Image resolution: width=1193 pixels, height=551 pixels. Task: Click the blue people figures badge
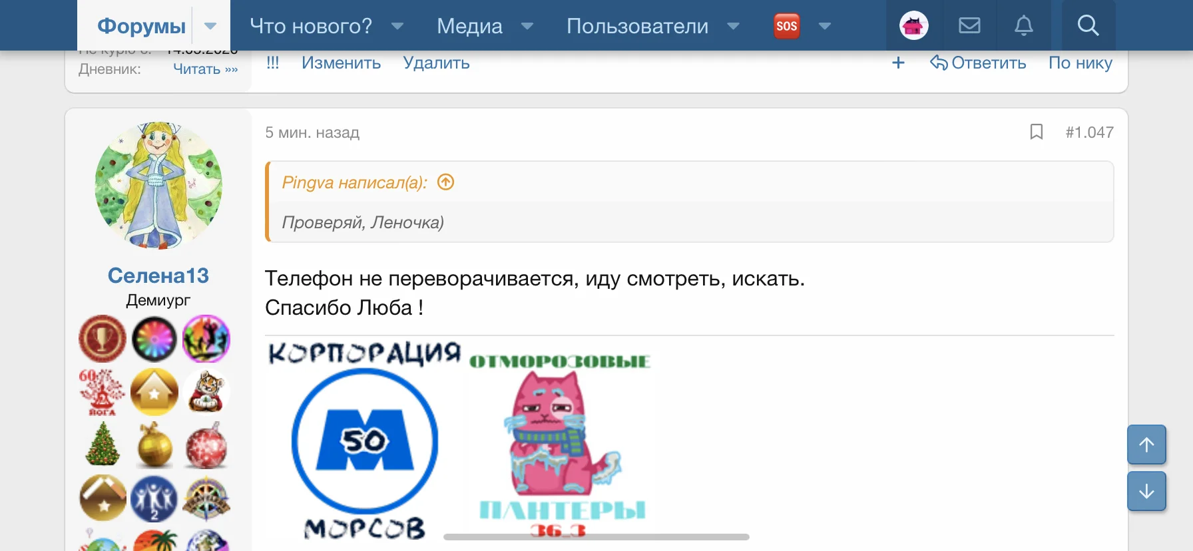click(154, 498)
